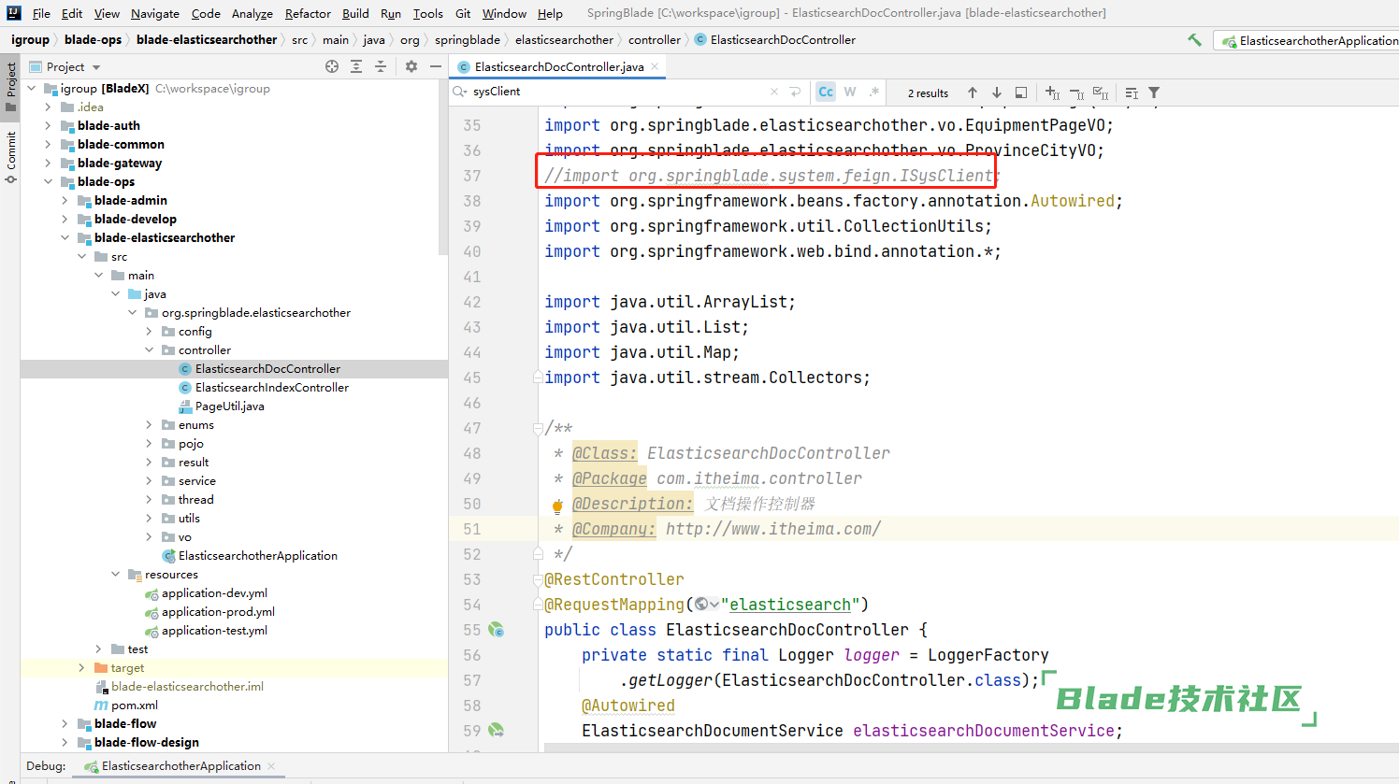Screen dimensions: 1399x784
Task: Select blade-elasticsearchother.iml file
Action: (187, 686)
